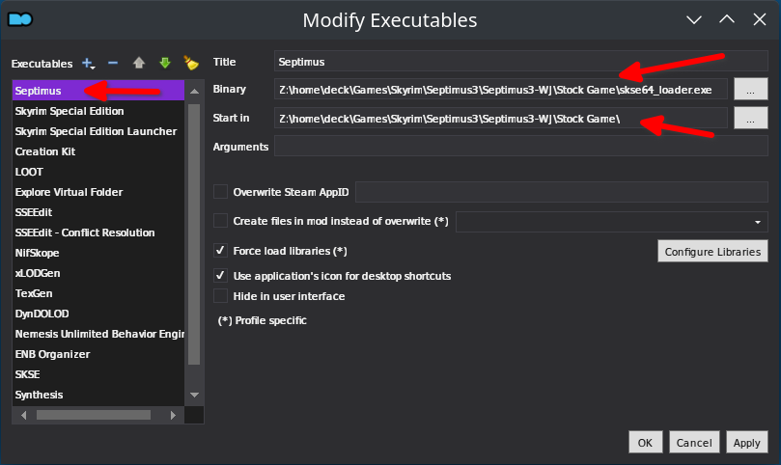The width and height of the screenshot is (781, 465).
Task: Click the Arguments input field
Action: pos(520,147)
